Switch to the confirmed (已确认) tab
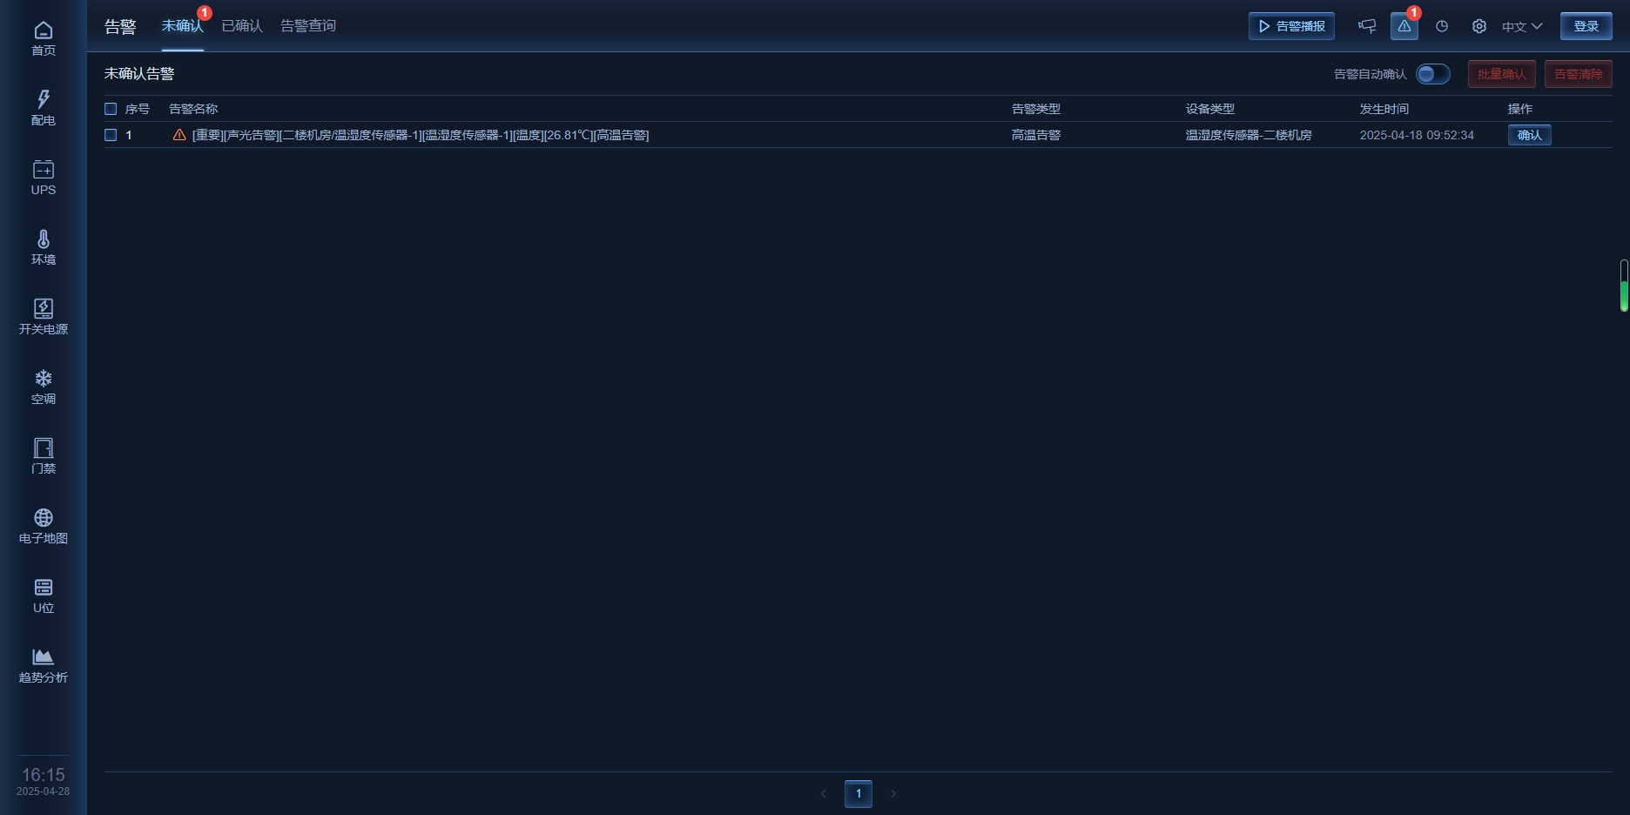The width and height of the screenshot is (1630, 815). click(241, 26)
